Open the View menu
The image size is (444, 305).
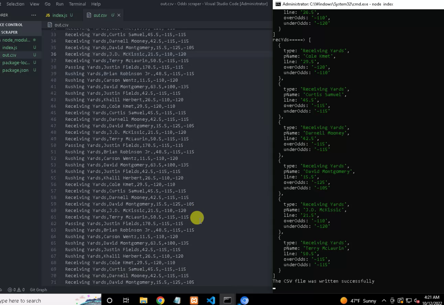point(34,4)
